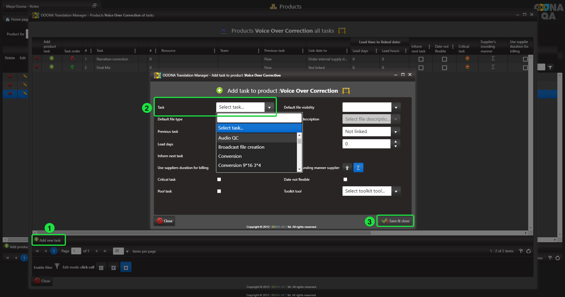Choose Audio QC from task list

(228, 138)
